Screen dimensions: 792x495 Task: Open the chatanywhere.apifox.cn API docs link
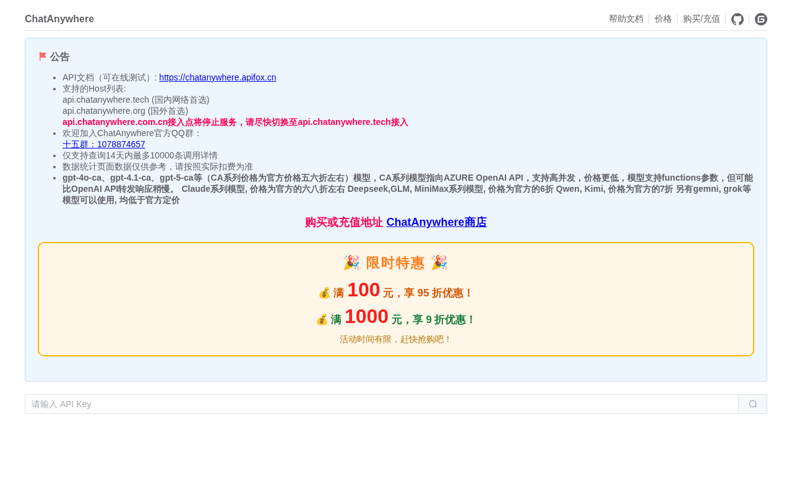coord(218,77)
